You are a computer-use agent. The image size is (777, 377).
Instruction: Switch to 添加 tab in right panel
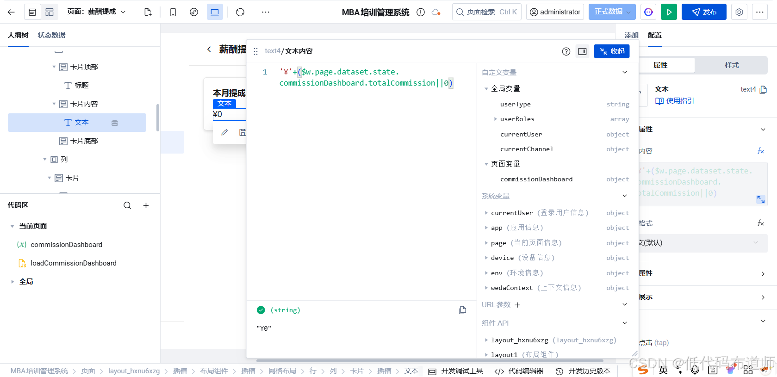[631, 35]
